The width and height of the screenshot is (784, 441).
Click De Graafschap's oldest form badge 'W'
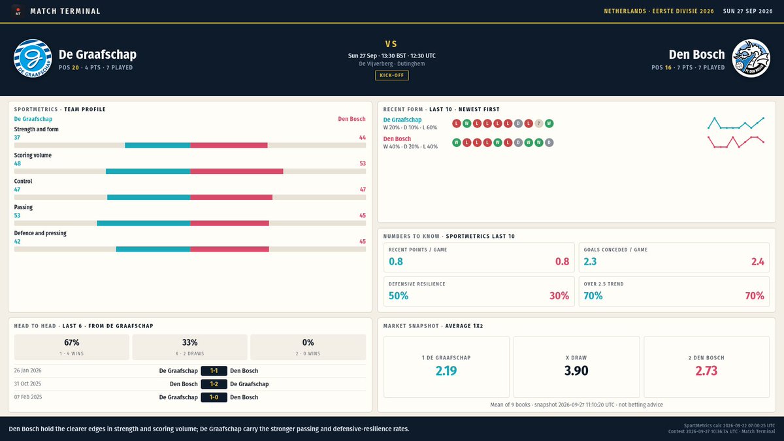tap(549, 123)
